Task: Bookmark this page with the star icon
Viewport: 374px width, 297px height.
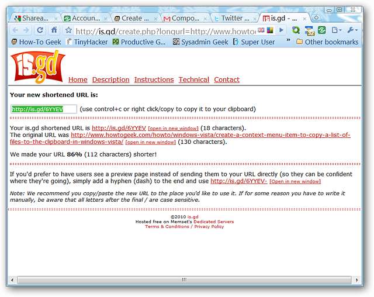Action: (69, 30)
